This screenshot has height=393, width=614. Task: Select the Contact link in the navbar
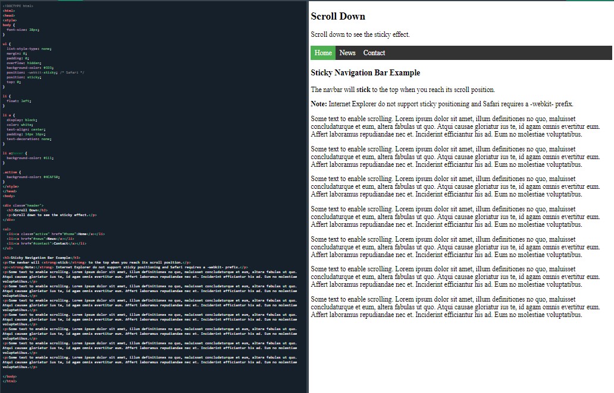[374, 53]
